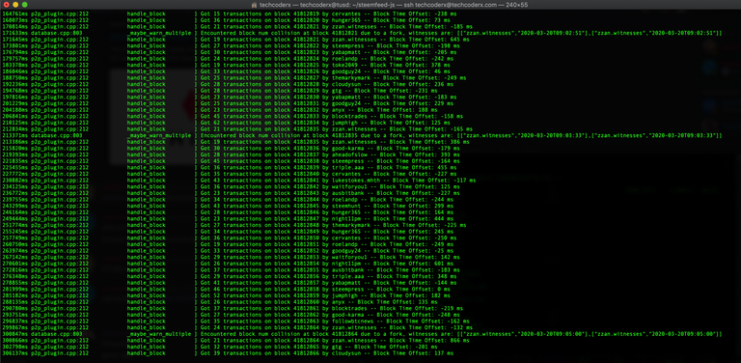Click 'p2p_plugin.cpp:212' on the 306137ms line
This screenshot has height=363, width=741.
click(x=60, y=353)
